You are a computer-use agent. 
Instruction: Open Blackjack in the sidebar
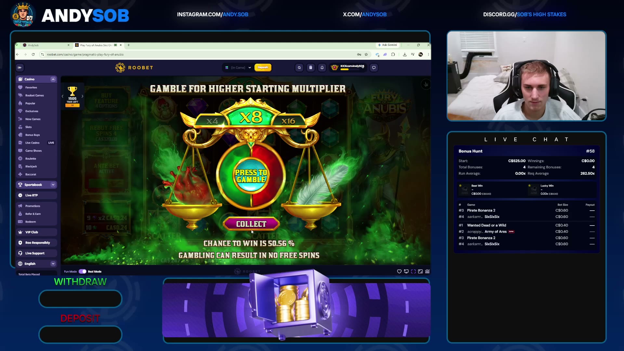coord(31,166)
